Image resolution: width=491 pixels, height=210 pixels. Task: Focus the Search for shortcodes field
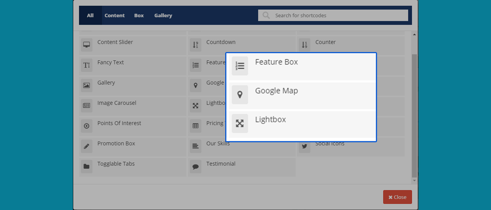coord(333,15)
